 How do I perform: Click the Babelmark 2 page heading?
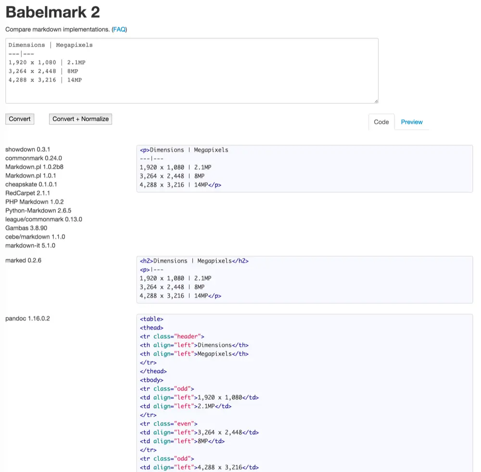point(52,12)
